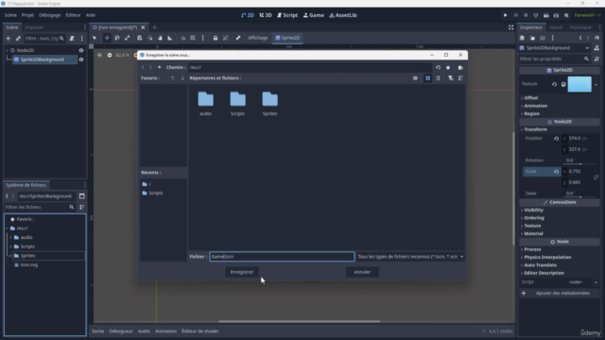Open the Scène menu

(10, 15)
